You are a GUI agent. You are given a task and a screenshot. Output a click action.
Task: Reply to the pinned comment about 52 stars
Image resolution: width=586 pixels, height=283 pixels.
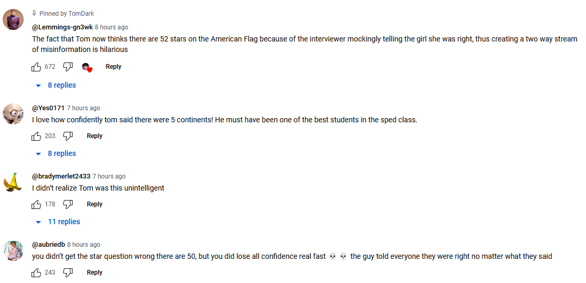113,67
